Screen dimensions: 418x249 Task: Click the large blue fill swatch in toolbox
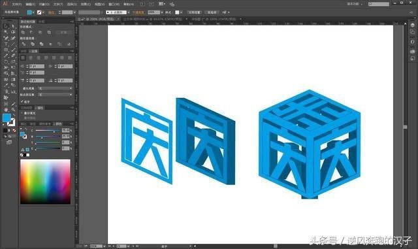(x=7, y=118)
